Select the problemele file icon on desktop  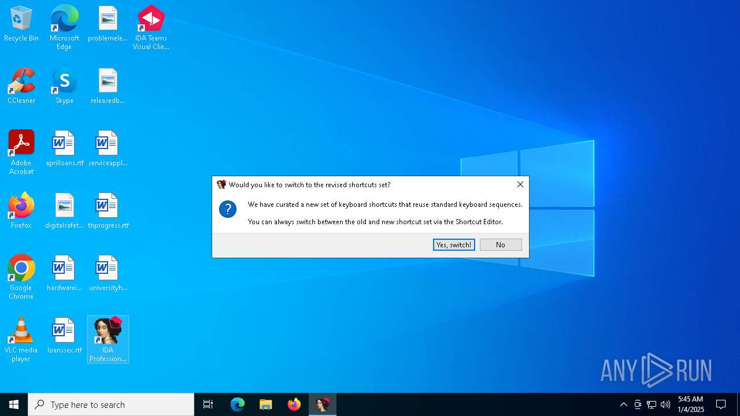click(108, 24)
